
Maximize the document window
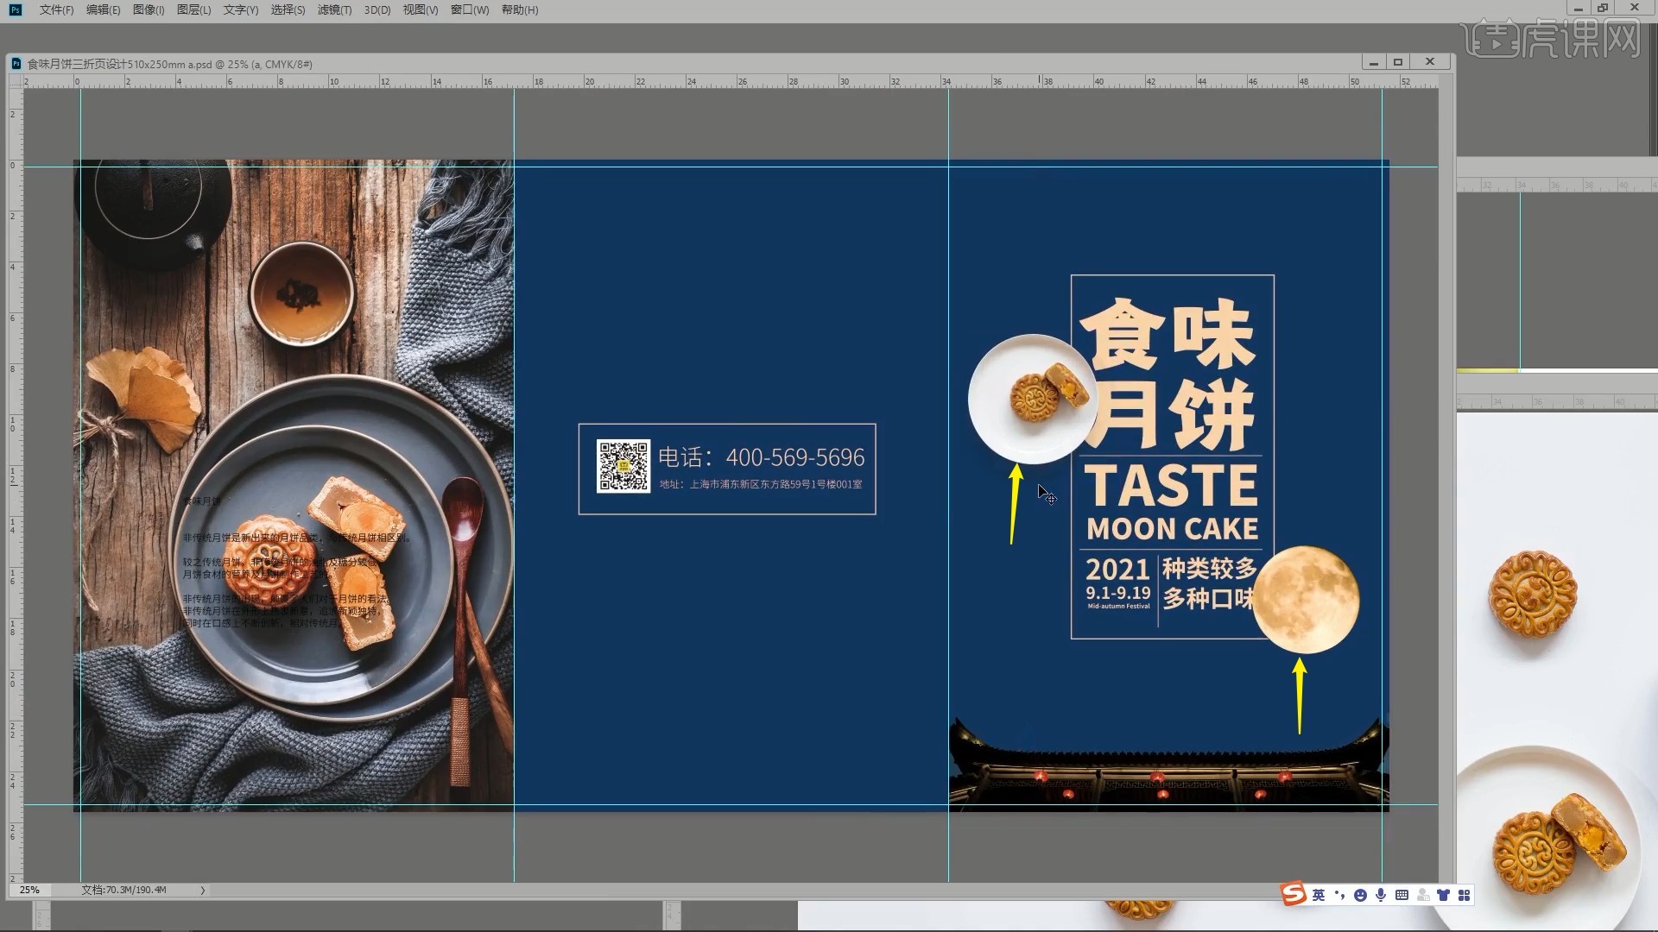coord(1397,61)
